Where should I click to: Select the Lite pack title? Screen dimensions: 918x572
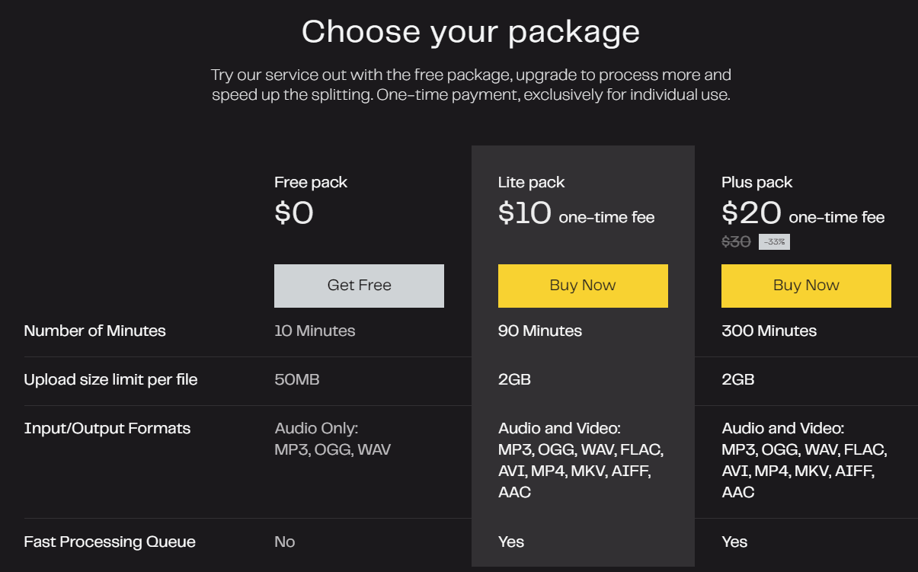[531, 182]
